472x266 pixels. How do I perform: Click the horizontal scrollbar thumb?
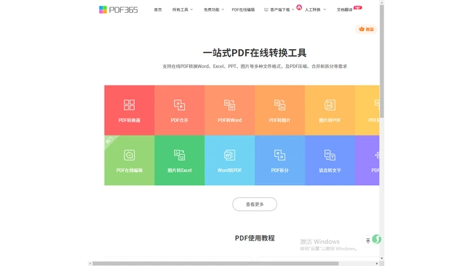(216, 263)
